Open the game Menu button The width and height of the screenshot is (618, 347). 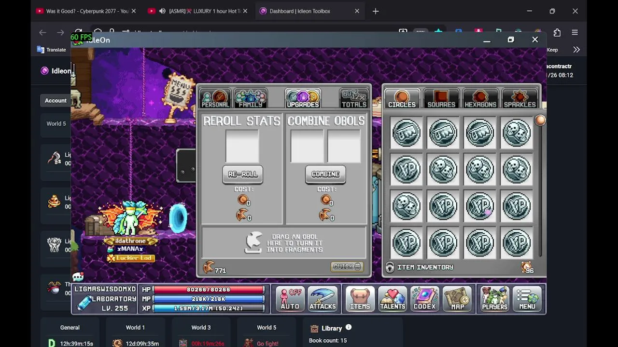tap(527, 298)
